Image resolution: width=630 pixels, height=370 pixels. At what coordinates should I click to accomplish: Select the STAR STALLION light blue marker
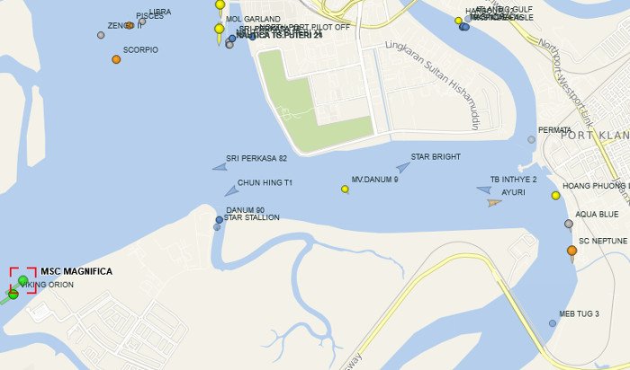(x=217, y=227)
